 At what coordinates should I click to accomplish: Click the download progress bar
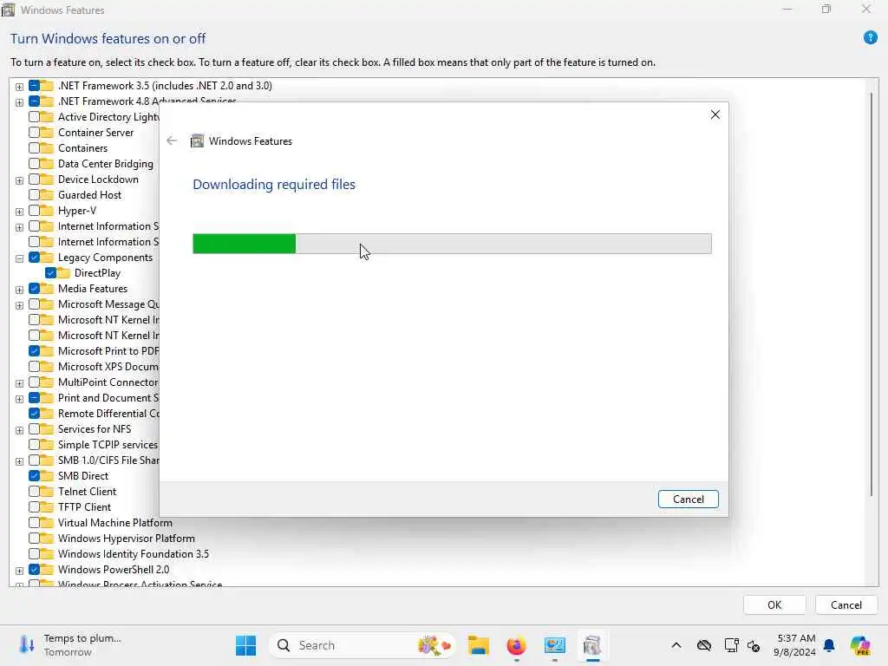[452, 244]
